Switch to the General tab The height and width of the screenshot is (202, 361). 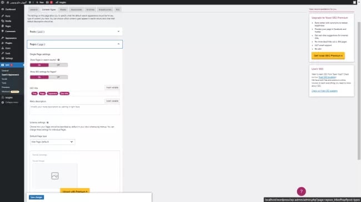(34, 9)
